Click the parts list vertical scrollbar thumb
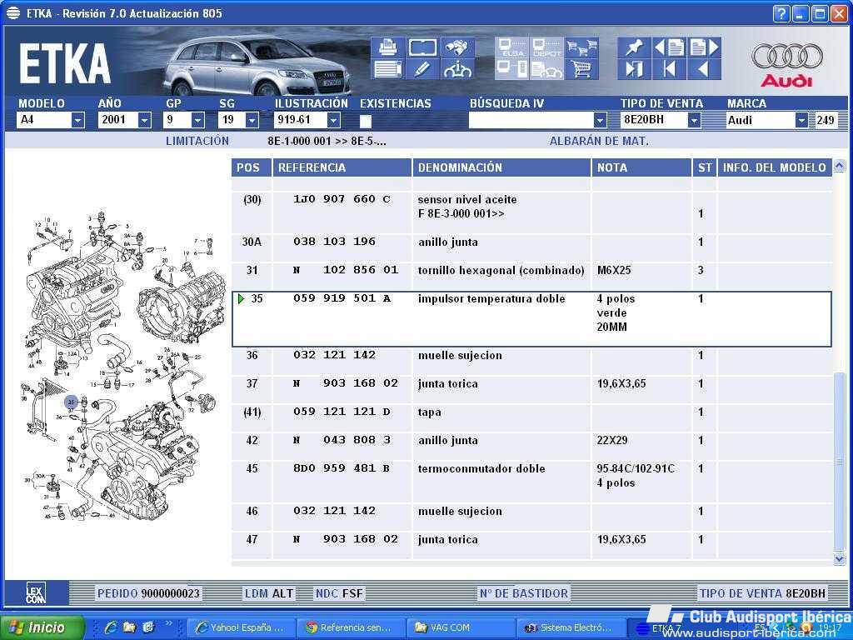Image resolution: width=853 pixels, height=640 pixels. click(x=840, y=462)
